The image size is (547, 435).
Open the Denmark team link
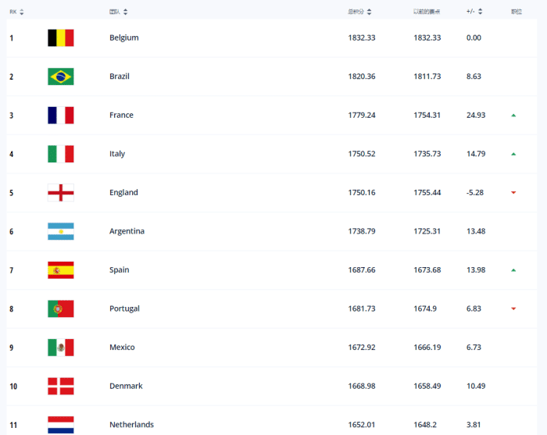click(x=125, y=386)
